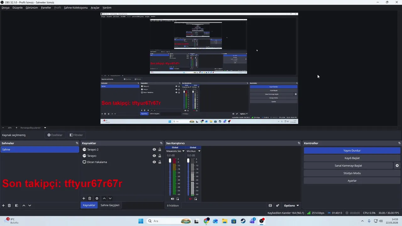The height and width of the screenshot is (226, 402).
Task: Toggle monitoring headphone icon for Mic/Aux
Action: 196,199
